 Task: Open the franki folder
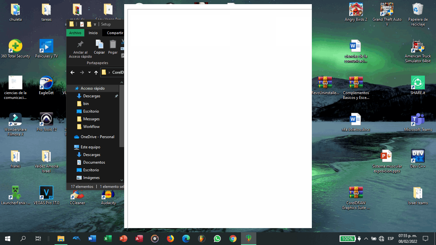pyautogui.click(x=15, y=159)
